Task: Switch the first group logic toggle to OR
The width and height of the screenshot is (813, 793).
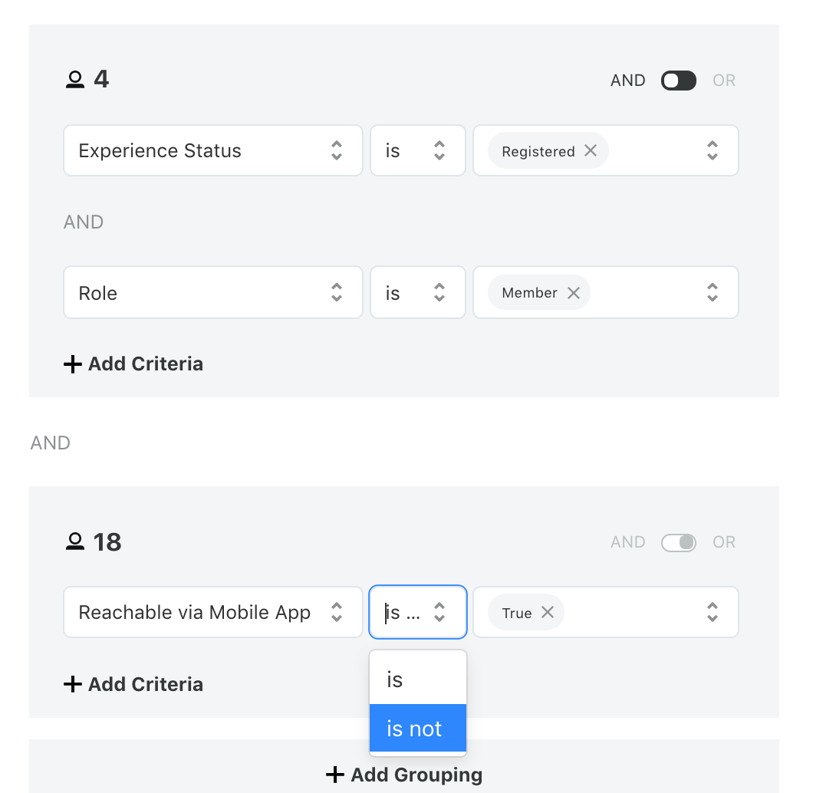Action: 678,80
